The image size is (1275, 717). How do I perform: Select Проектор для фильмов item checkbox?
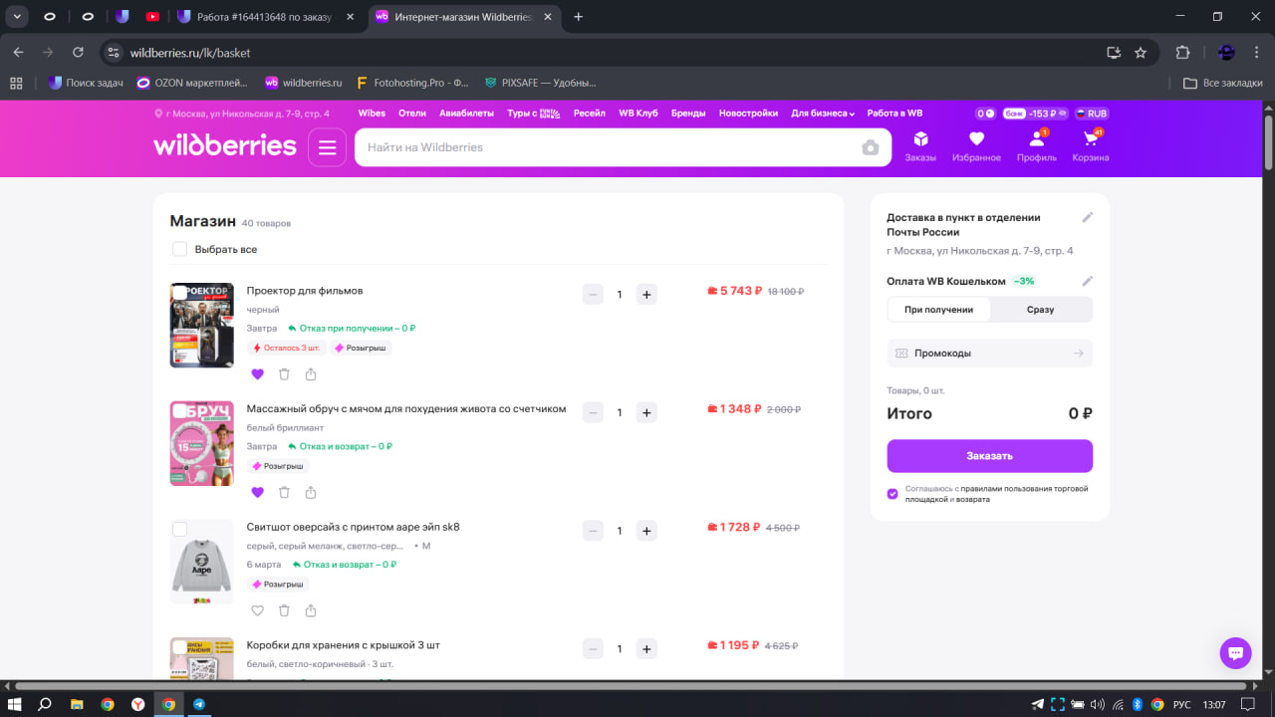click(x=180, y=292)
